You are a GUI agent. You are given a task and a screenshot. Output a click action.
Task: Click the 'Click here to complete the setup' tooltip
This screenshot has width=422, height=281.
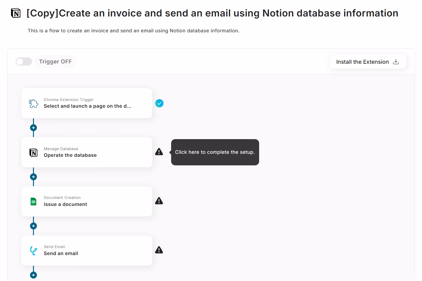[x=215, y=152]
